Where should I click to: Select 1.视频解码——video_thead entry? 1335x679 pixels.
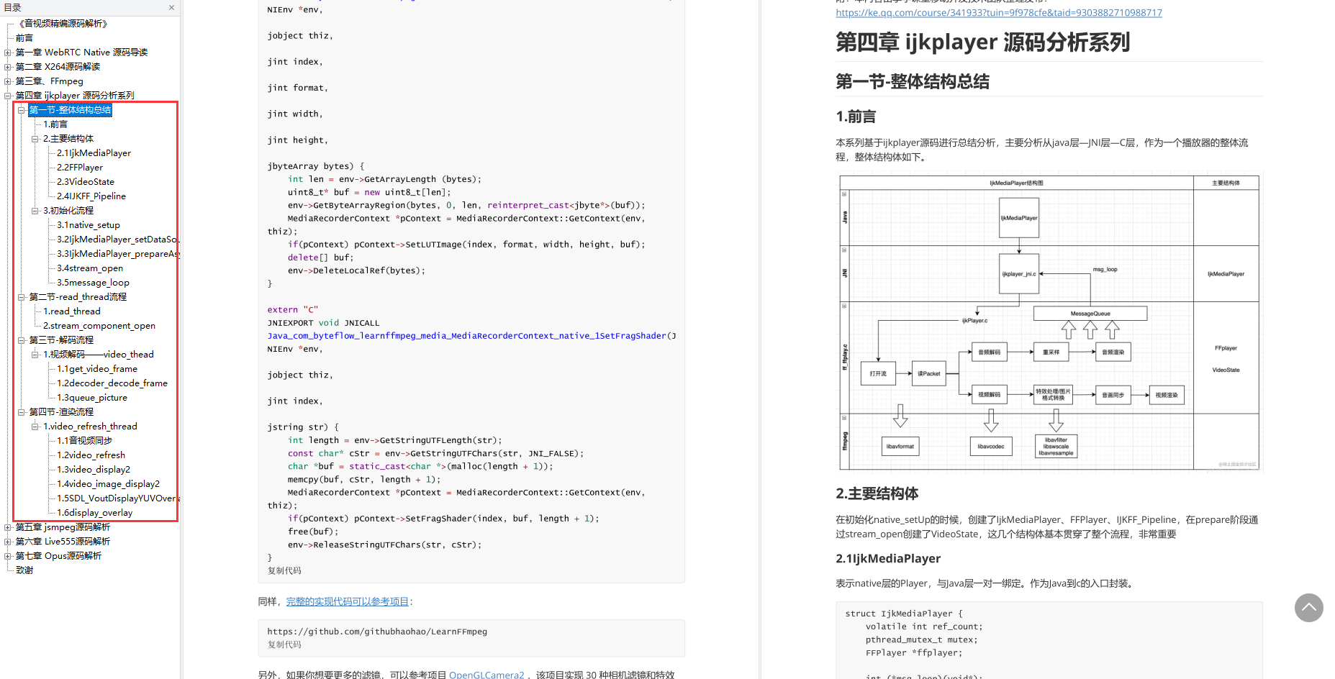[x=99, y=355]
